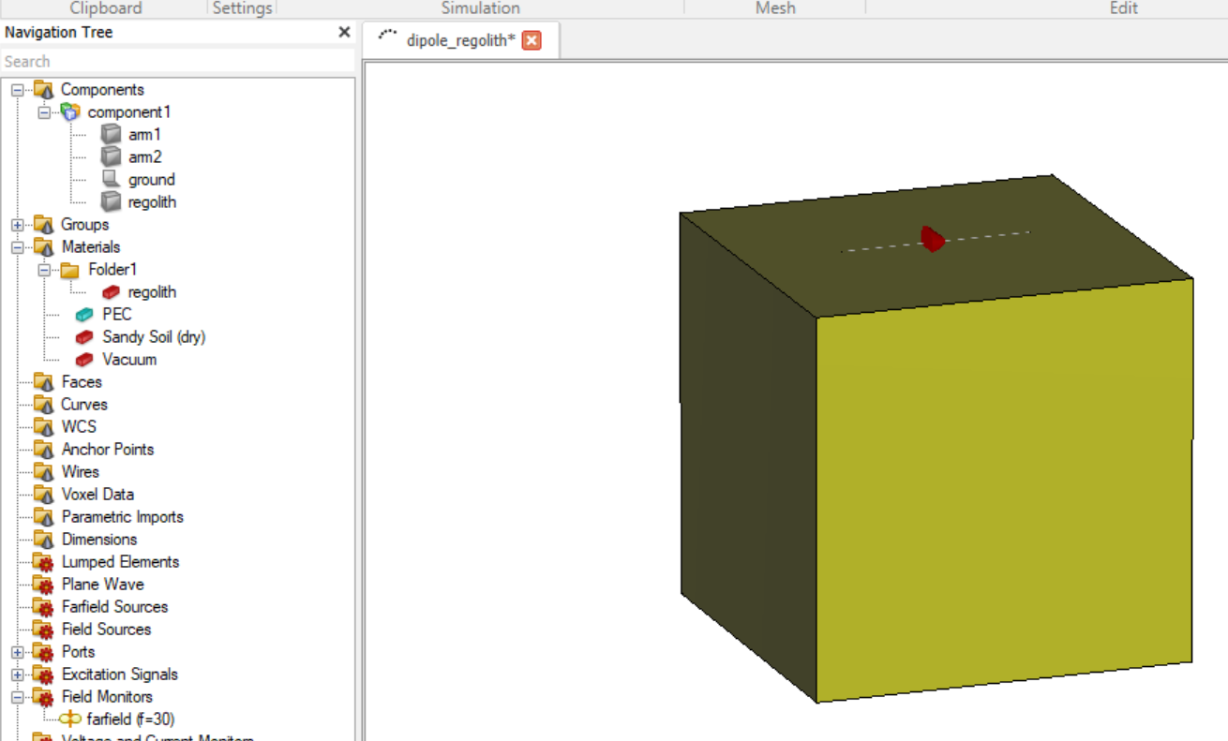Image resolution: width=1228 pixels, height=741 pixels.
Task: Collapse the Components tree node
Action: 17,90
